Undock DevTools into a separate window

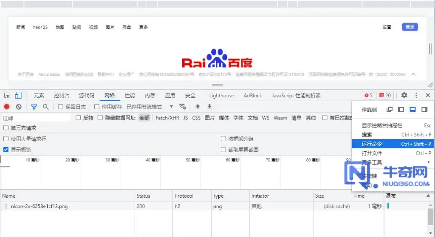390,110
